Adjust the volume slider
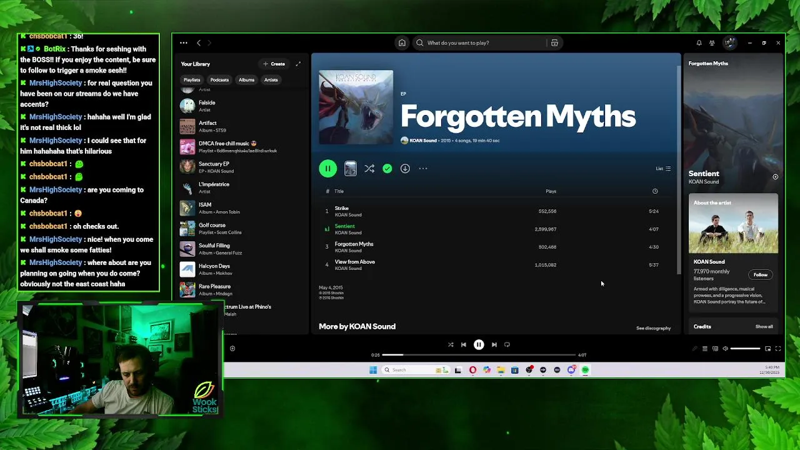The height and width of the screenshot is (450, 800). (x=745, y=349)
